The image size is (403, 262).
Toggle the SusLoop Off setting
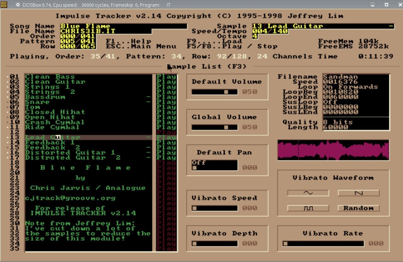pos(356,102)
